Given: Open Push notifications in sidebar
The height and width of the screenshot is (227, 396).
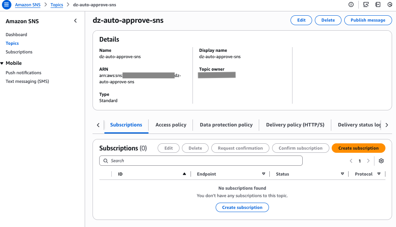Looking at the screenshot, I should (24, 73).
